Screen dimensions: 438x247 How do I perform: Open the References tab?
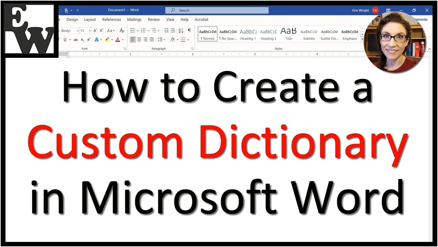pos(112,20)
